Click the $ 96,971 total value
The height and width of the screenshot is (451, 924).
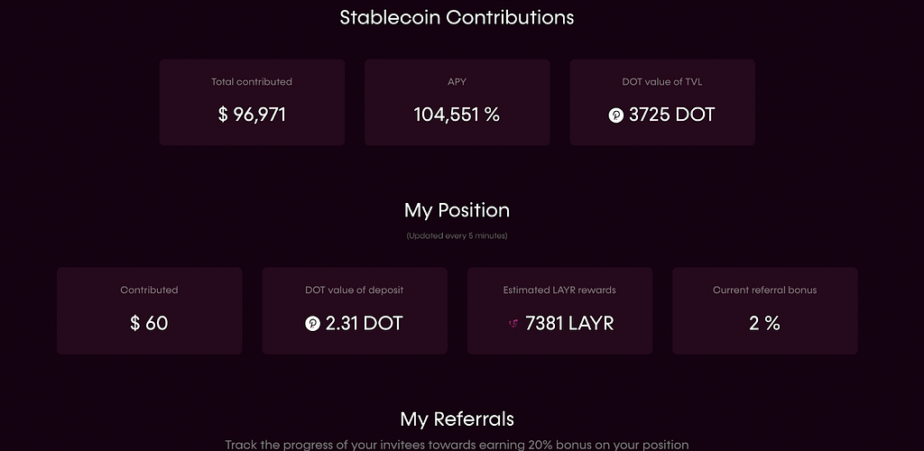click(x=252, y=115)
